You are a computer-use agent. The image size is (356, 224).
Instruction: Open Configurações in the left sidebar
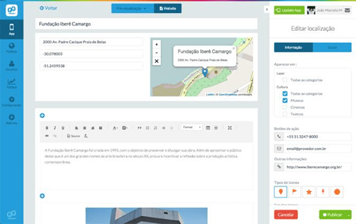point(12,101)
